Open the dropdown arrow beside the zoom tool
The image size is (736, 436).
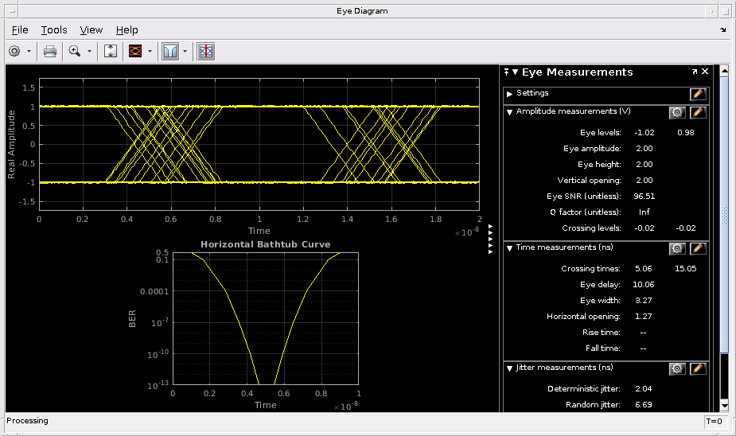[x=89, y=51]
